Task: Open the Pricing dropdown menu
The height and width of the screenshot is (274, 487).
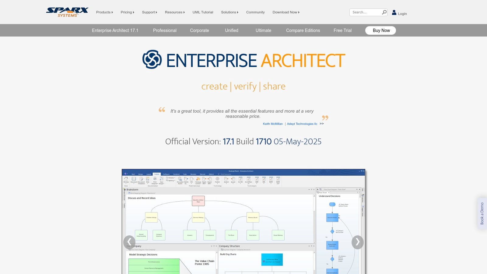Action: pos(127,12)
